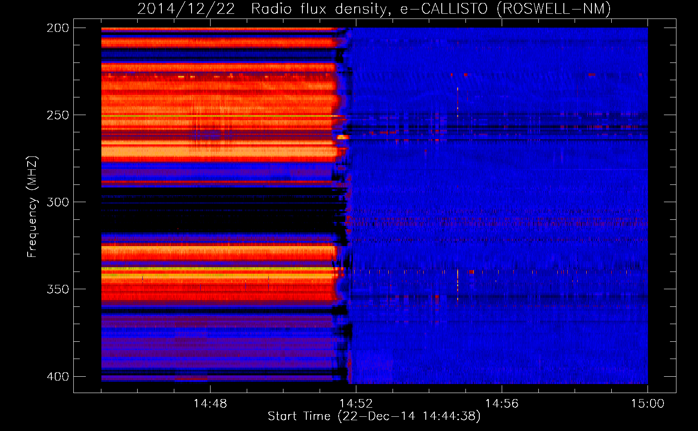Click the time tick label "14:56"
The image size is (698, 431).
coord(502,403)
